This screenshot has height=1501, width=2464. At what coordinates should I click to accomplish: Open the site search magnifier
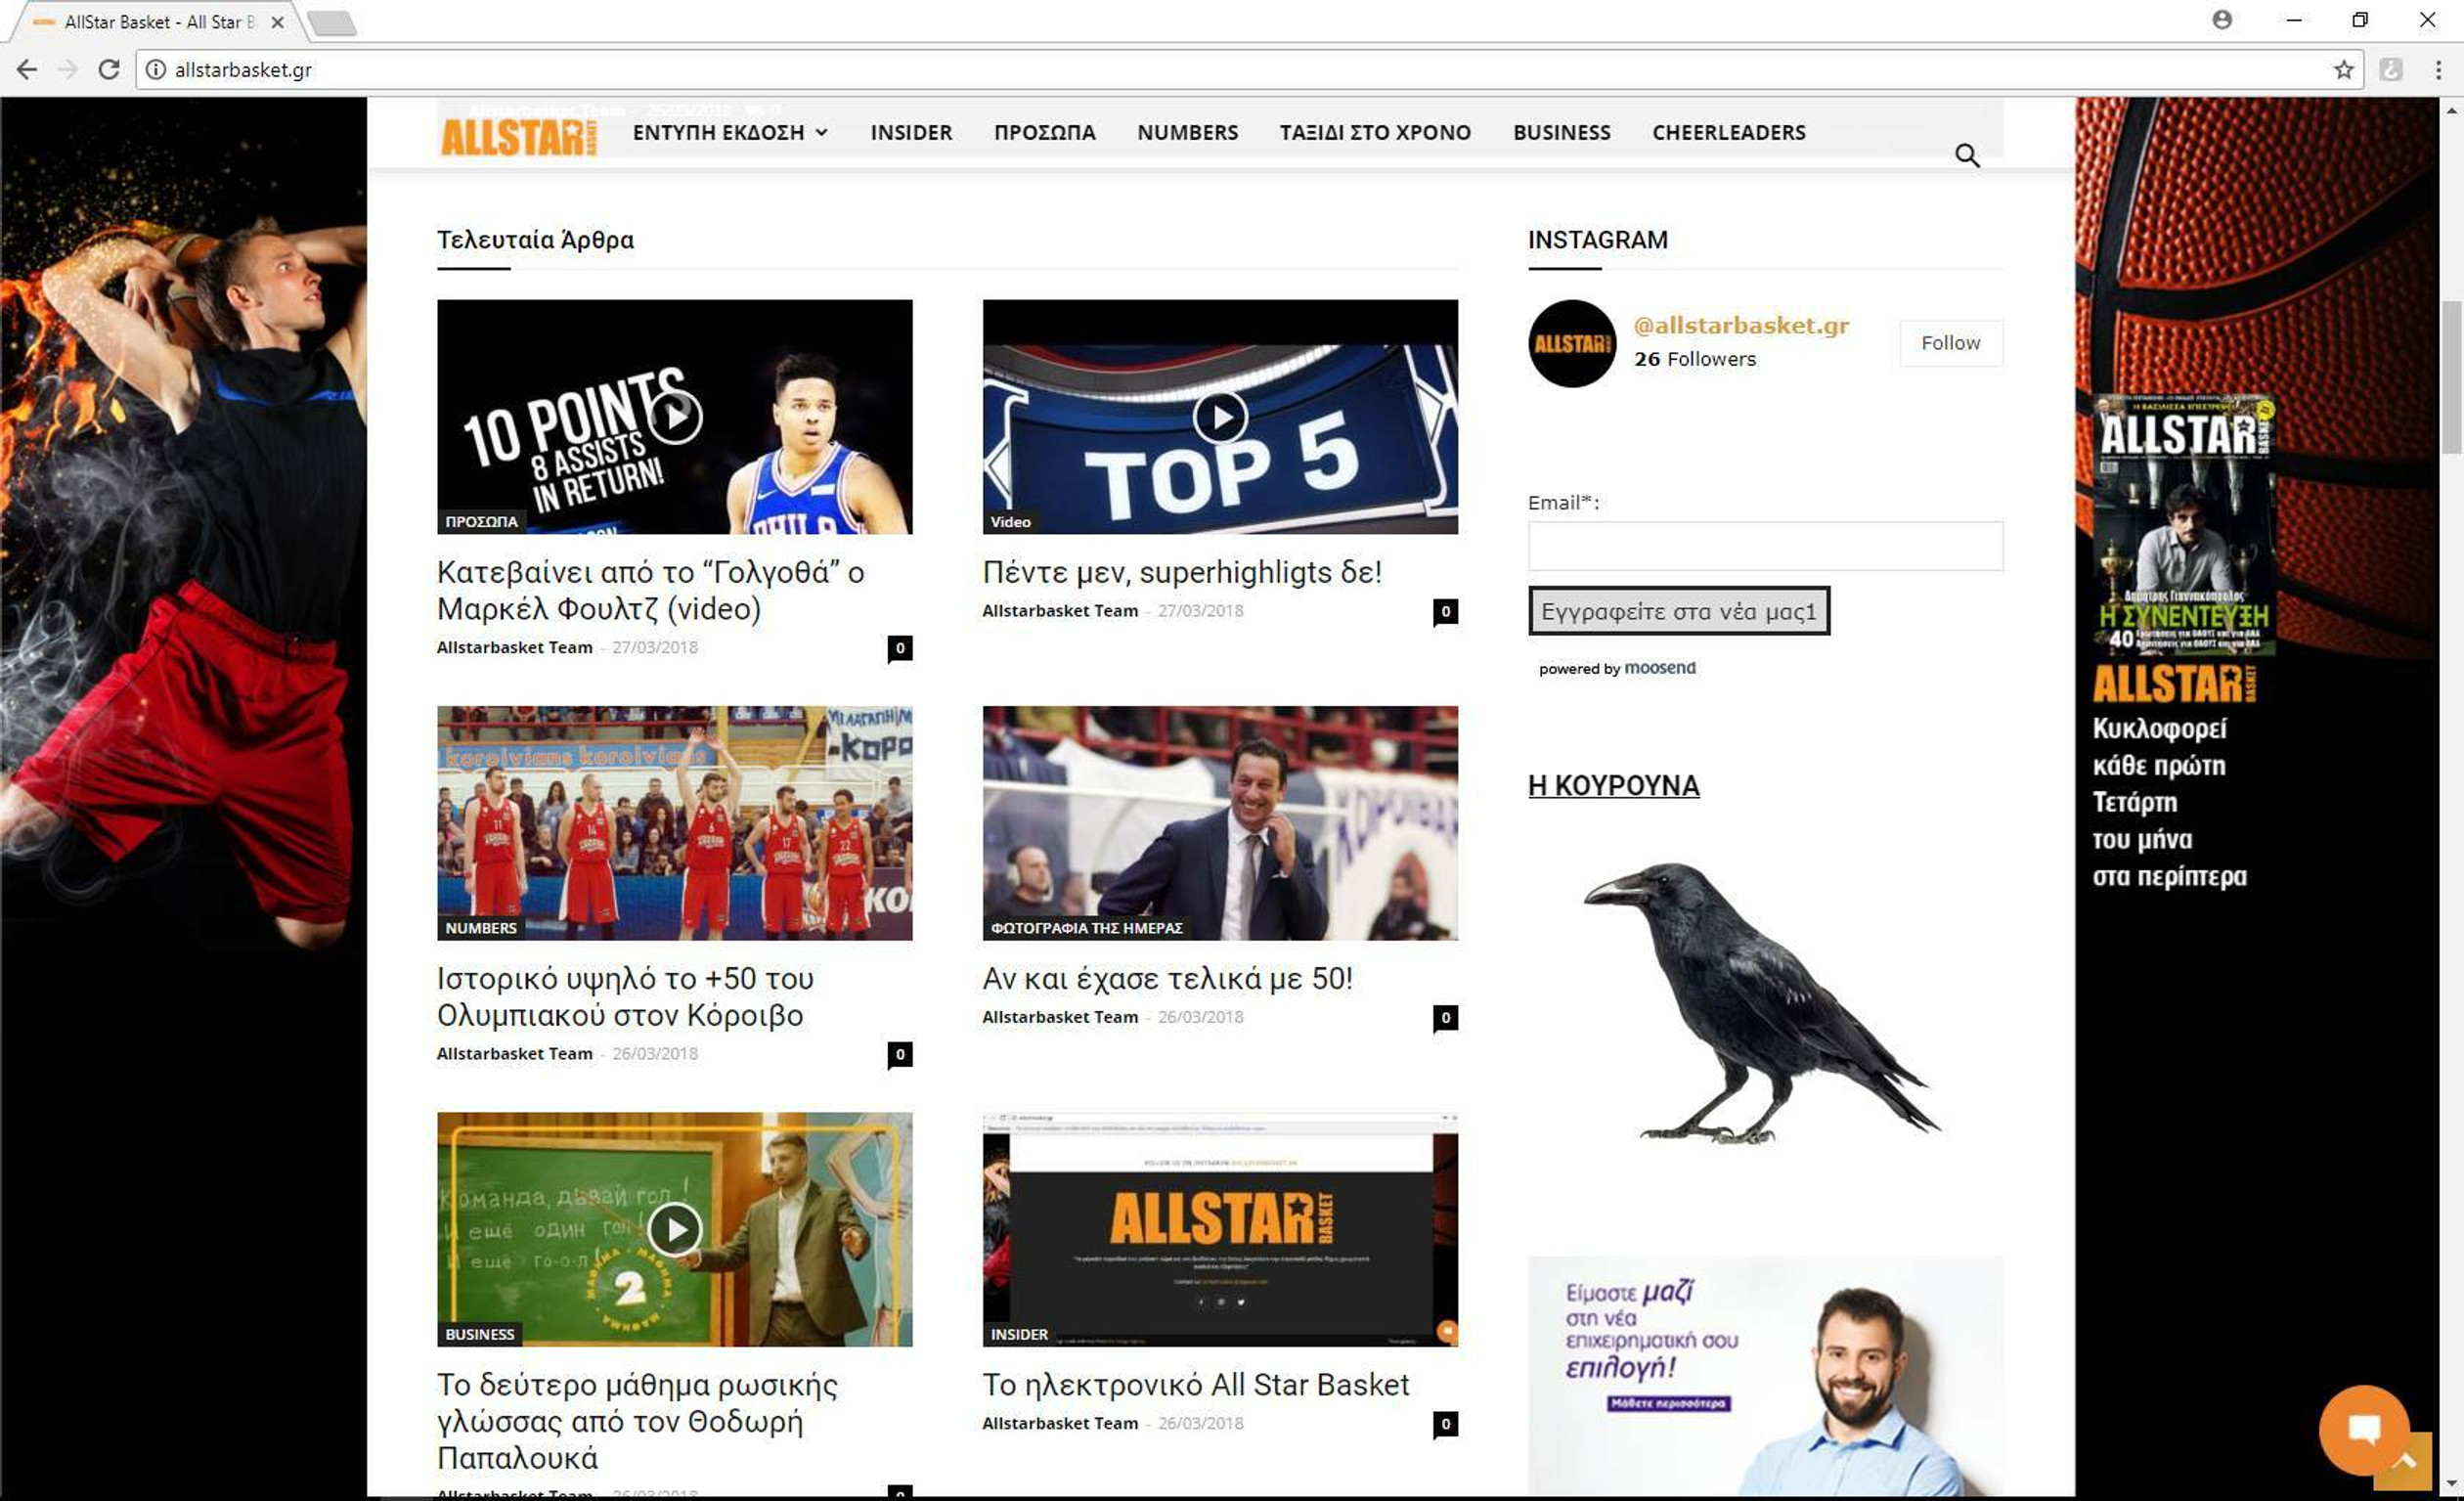(1967, 155)
